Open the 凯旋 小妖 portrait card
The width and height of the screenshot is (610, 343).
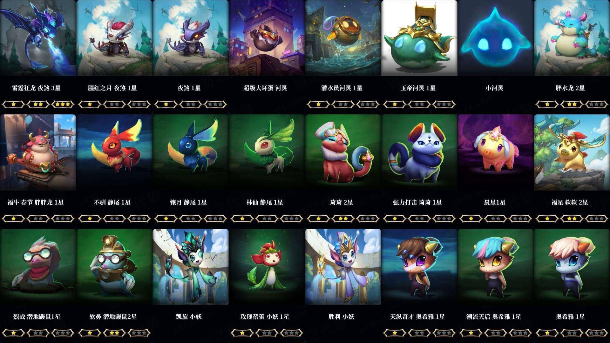191,267
